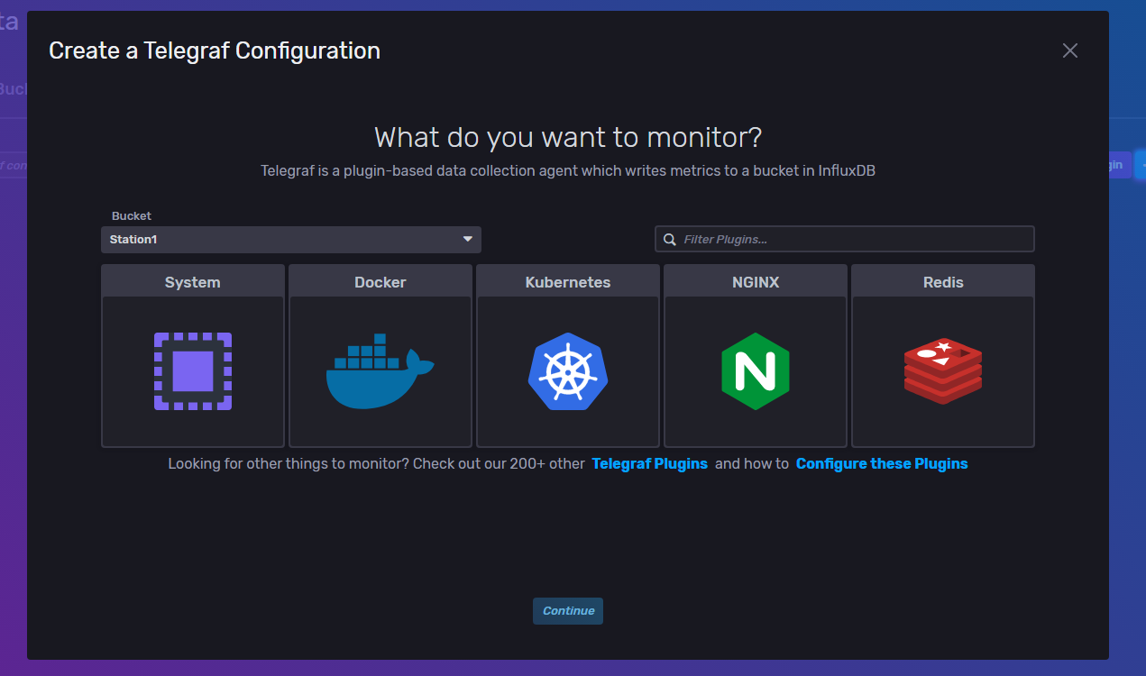
Task: Click the Bucket field label
Action: 132,216
